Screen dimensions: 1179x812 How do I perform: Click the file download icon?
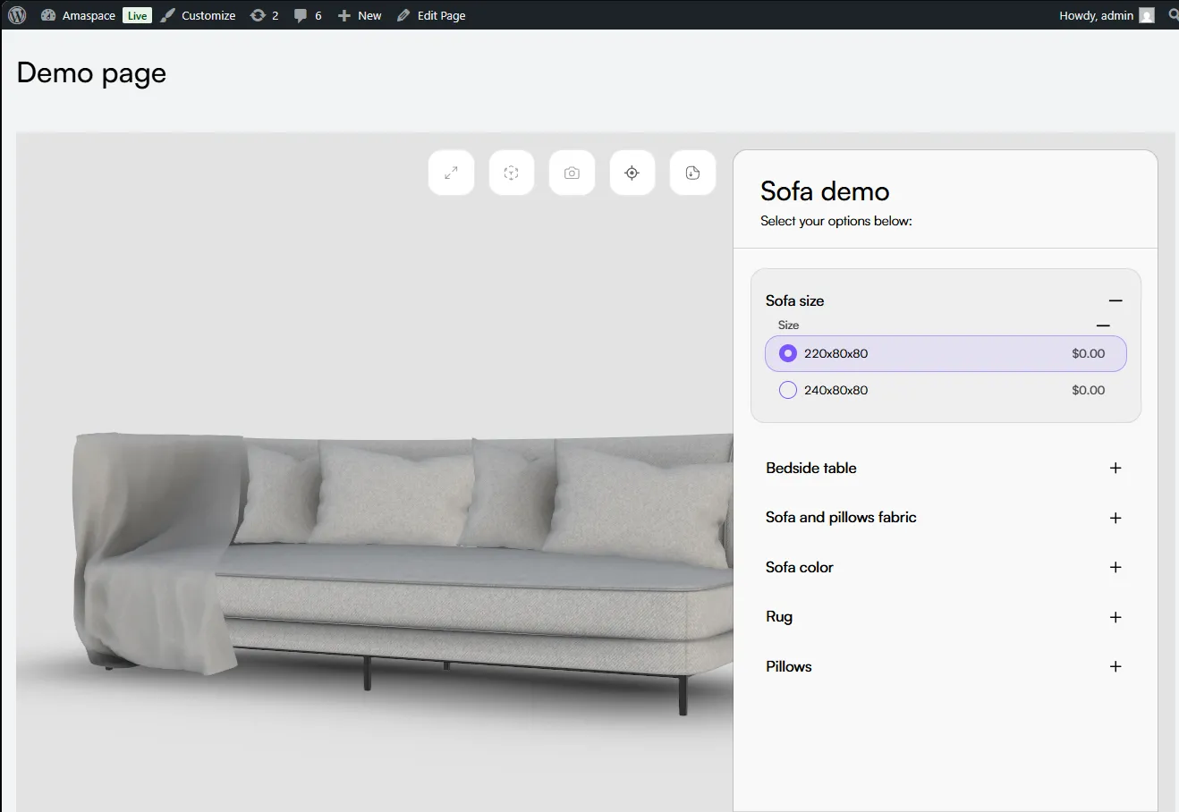[x=692, y=173]
